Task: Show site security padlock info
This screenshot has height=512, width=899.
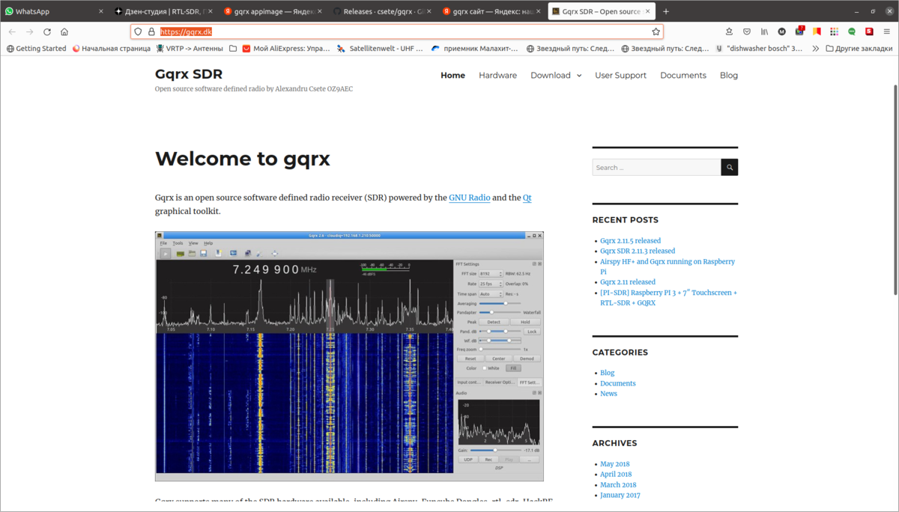Action: coord(151,31)
